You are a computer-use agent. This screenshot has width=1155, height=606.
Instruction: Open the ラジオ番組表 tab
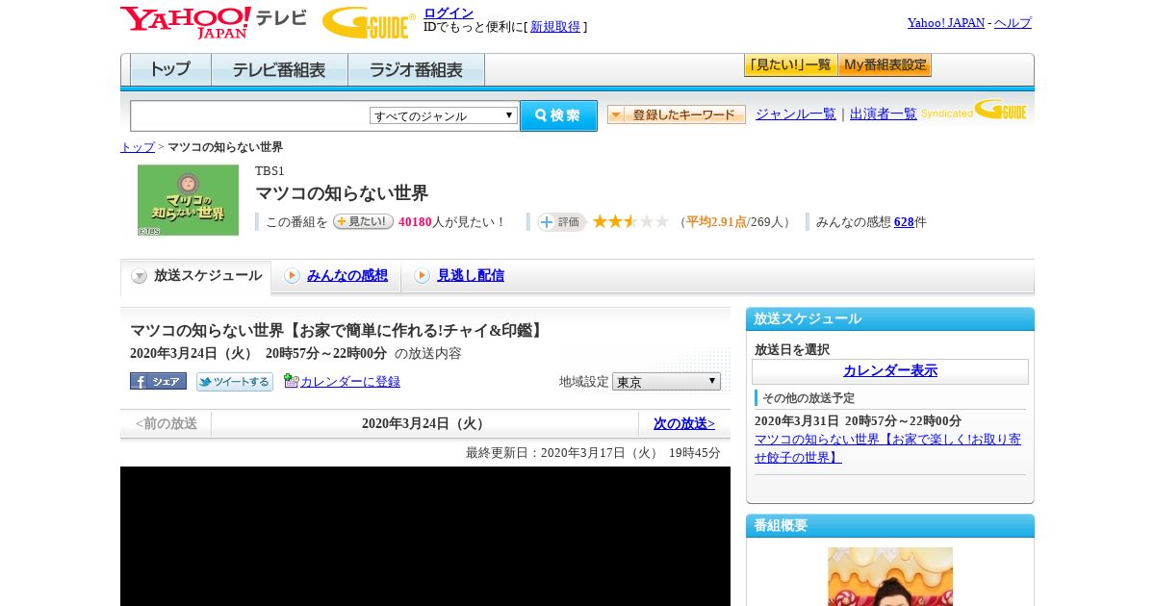tap(416, 70)
